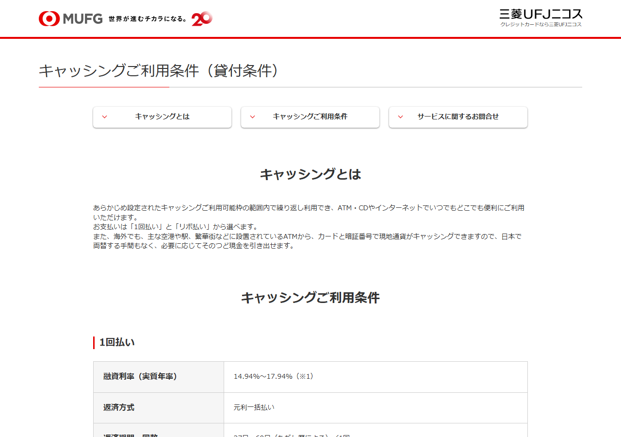Jump to the サービスに関するお問合せ section button
621x437 pixels.
tap(458, 117)
